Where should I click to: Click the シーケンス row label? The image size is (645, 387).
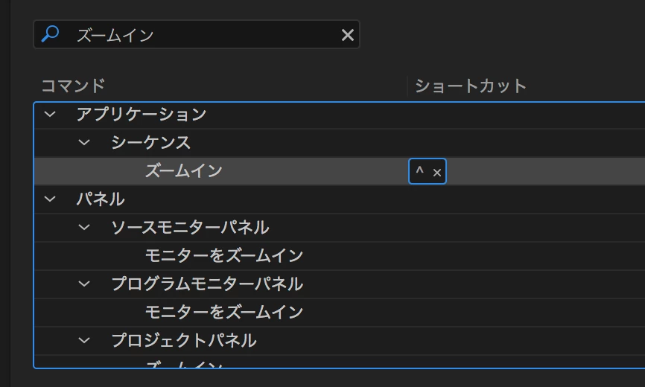(x=151, y=143)
